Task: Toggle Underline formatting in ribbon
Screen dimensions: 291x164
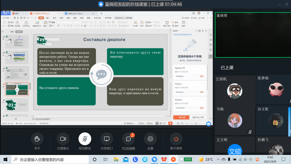Action: tap(65, 26)
